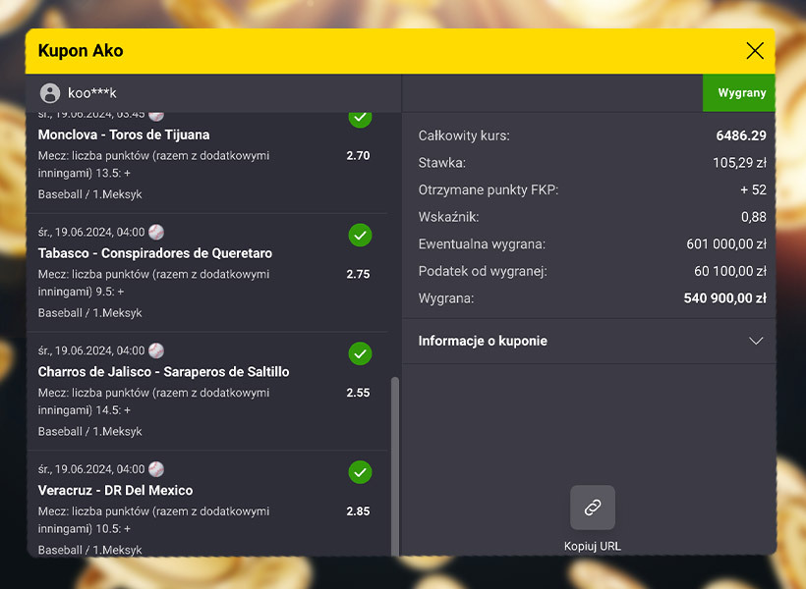Select the Monclova - Toros de Tijuana match title
Screen dimensions: 806x589
pyautogui.click(x=124, y=134)
